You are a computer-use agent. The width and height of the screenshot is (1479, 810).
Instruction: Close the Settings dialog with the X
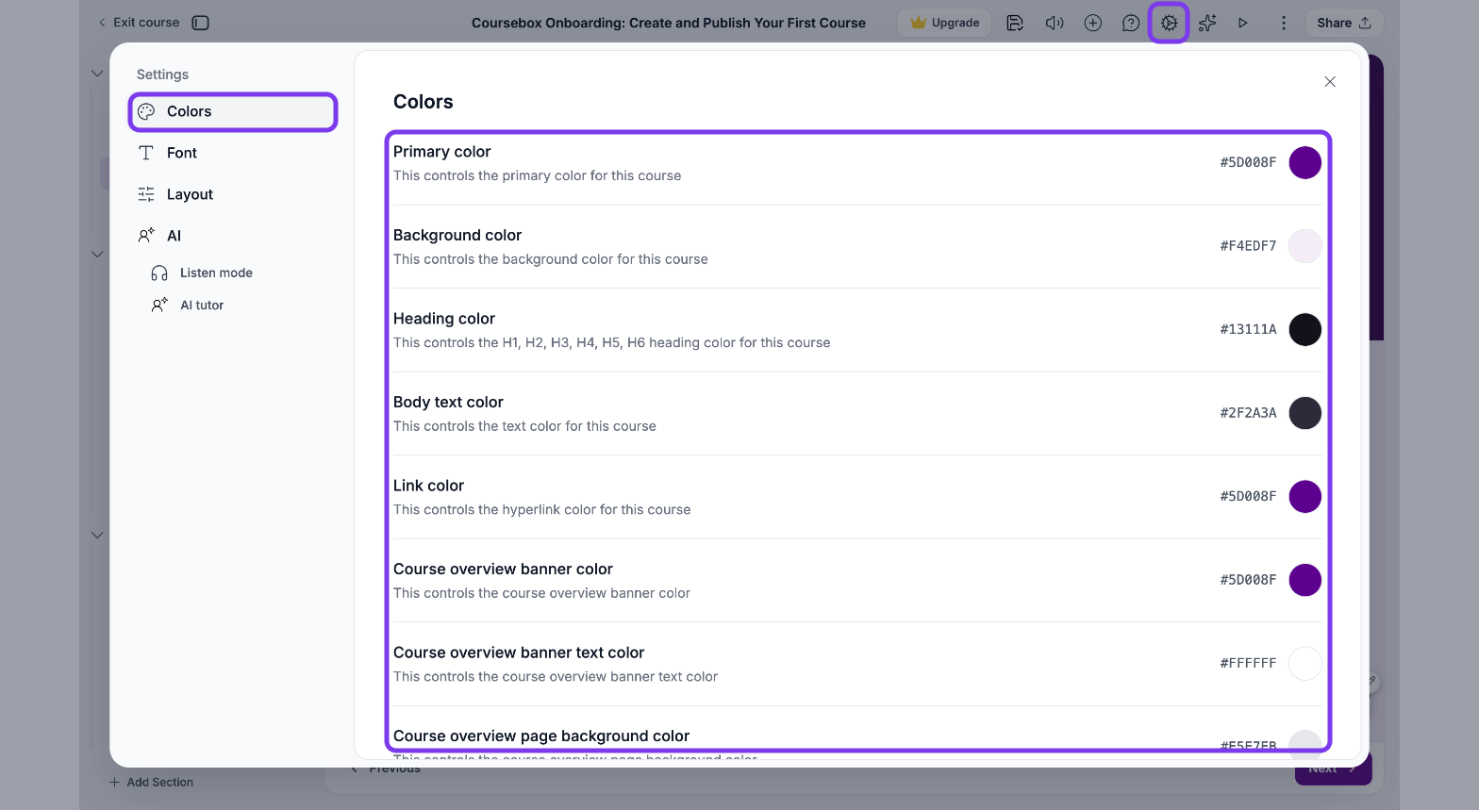click(1330, 82)
